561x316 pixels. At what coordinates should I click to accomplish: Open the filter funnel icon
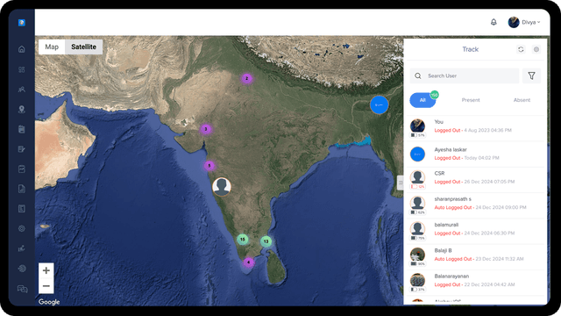531,75
